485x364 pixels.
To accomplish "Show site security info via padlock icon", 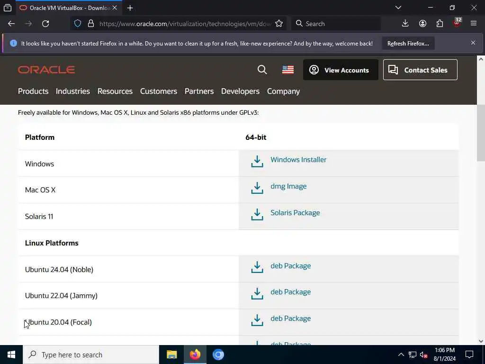I will point(91,24).
